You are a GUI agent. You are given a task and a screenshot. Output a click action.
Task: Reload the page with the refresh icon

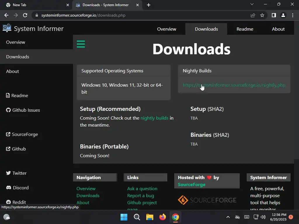click(x=25, y=15)
